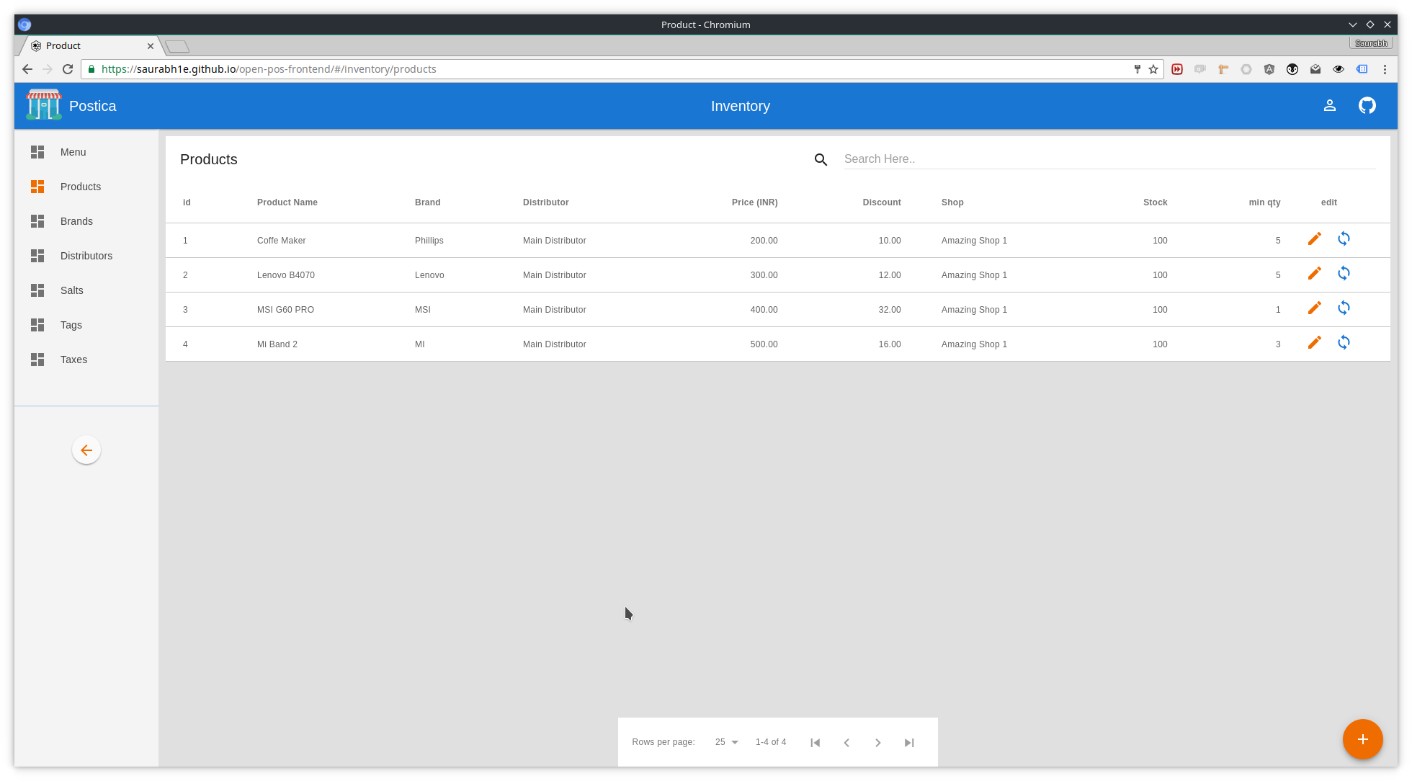
Task: Select Taxes sidebar item
Action: (x=73, y=360)
